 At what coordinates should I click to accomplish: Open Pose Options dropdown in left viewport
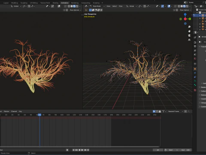[76, 10]
